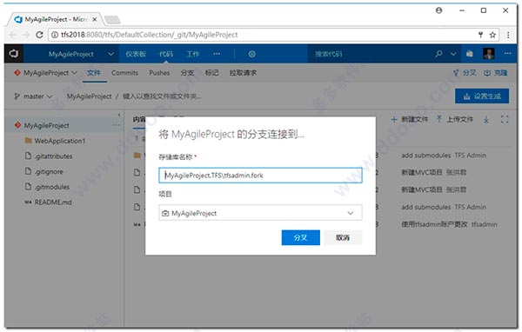Click the 新建文件 new file button

410,119
